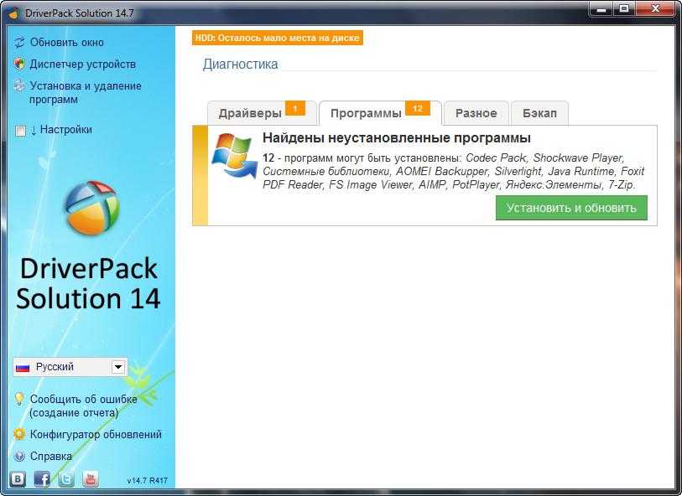Click the Справка help globe icon

pos(19,456)
